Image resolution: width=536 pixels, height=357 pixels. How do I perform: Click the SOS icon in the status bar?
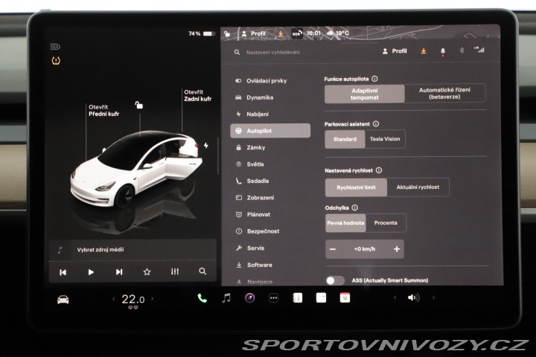(x=297, y=33)
